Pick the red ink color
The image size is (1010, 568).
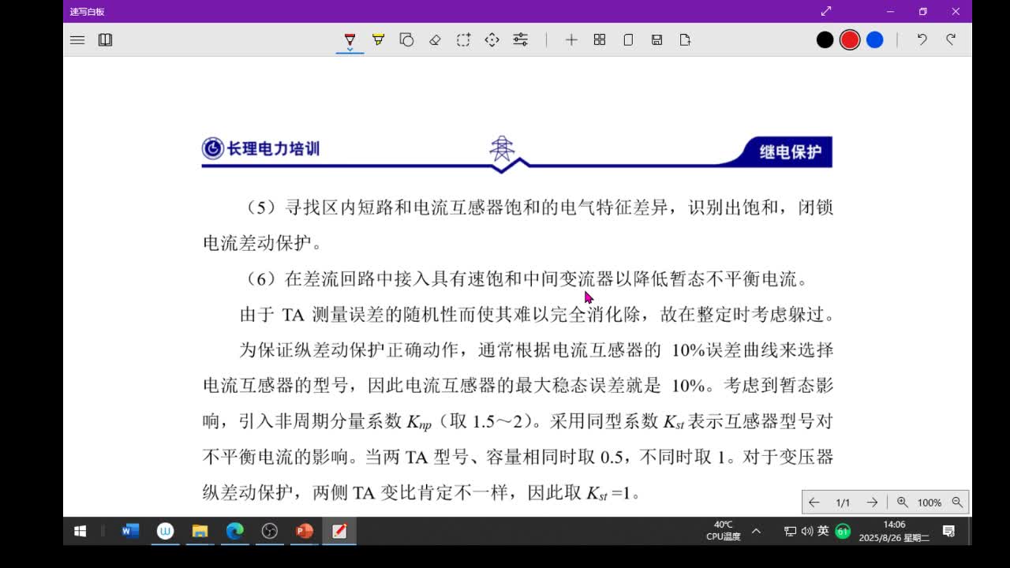pos(850,39)
